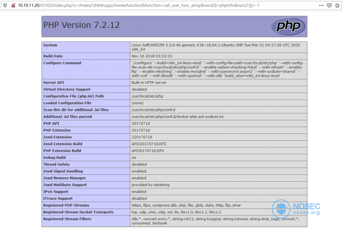Click the 'Zend Extension' row label
Screen dimensions: 343x229
(x=57, y=137)
